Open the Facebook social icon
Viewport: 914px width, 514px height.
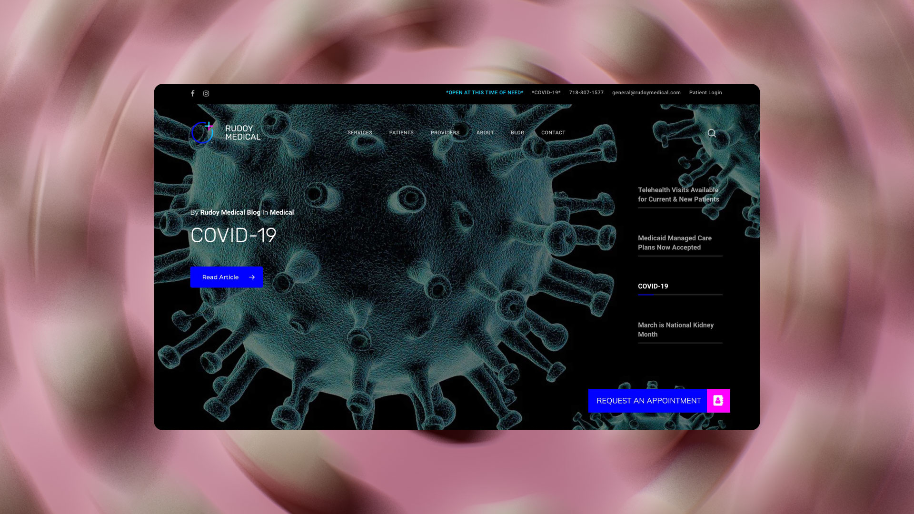coord(193,93)
